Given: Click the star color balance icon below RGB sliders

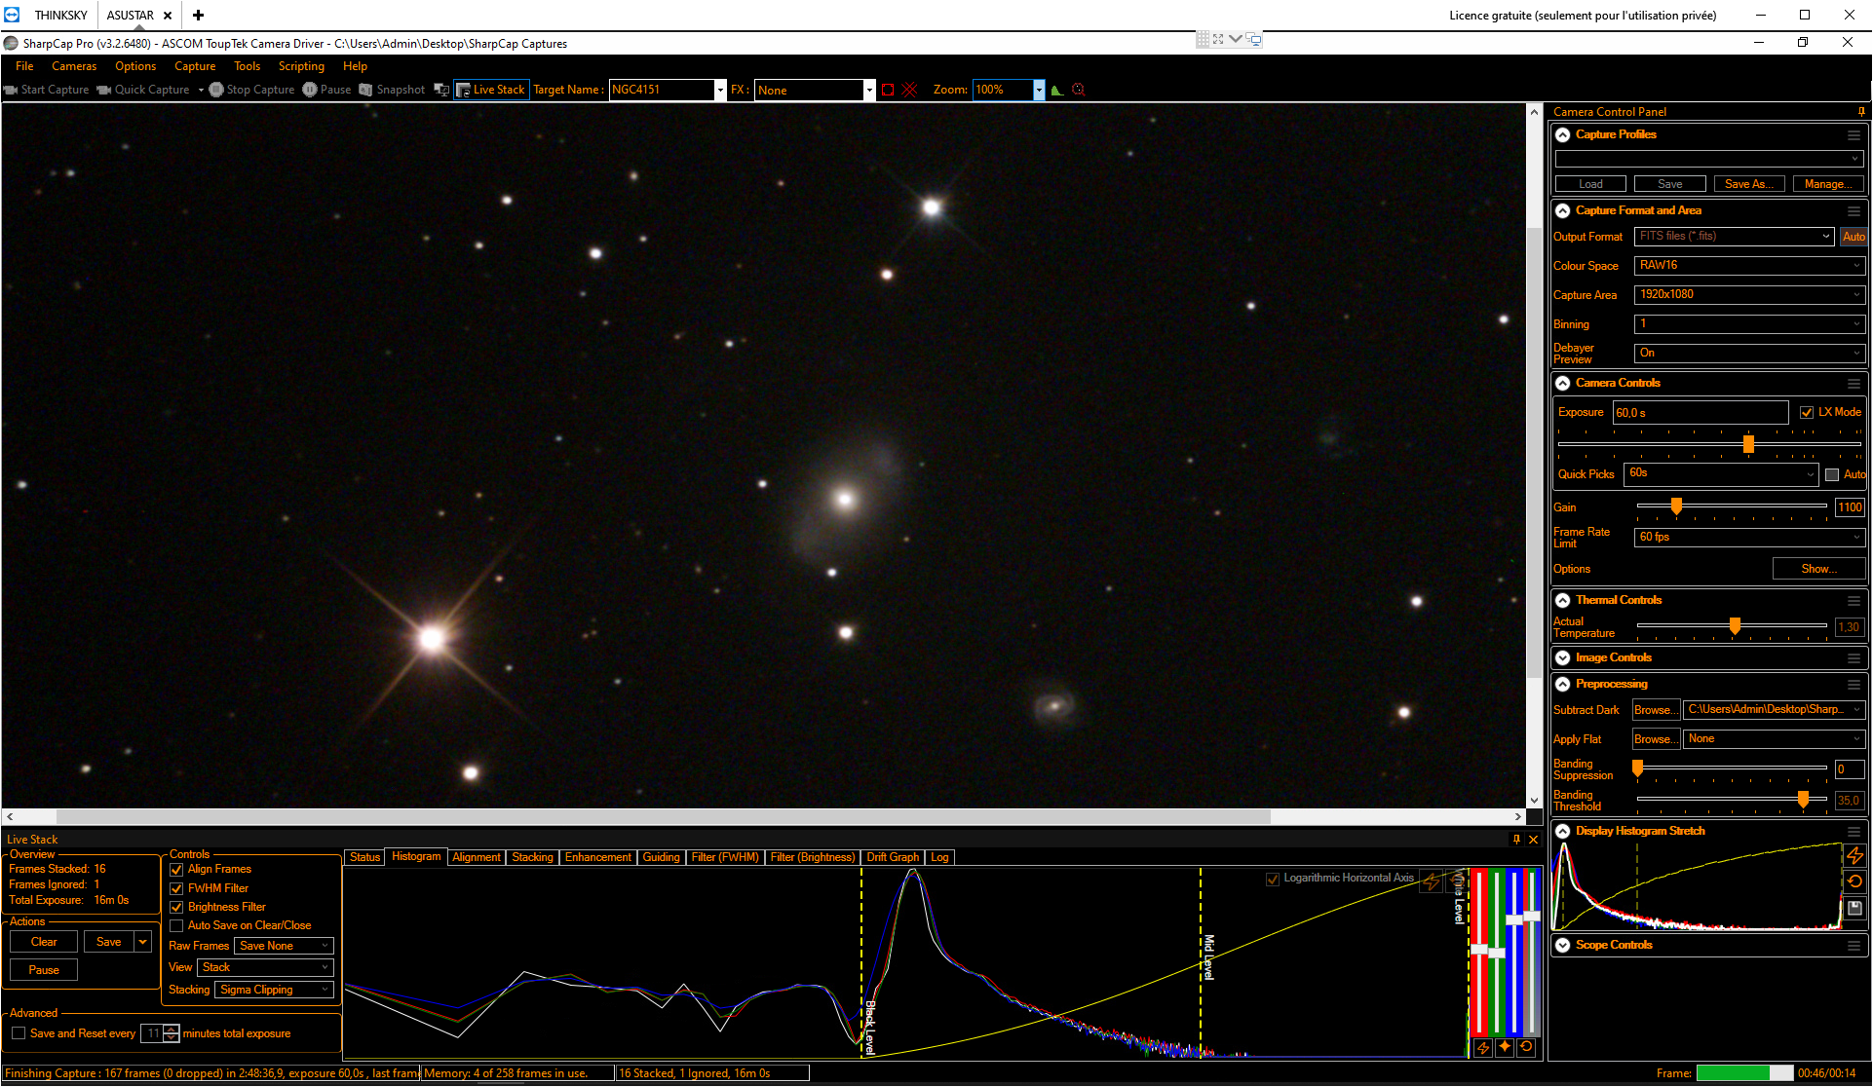Looking at the screenshot, I should [x=1505, y=1047].
